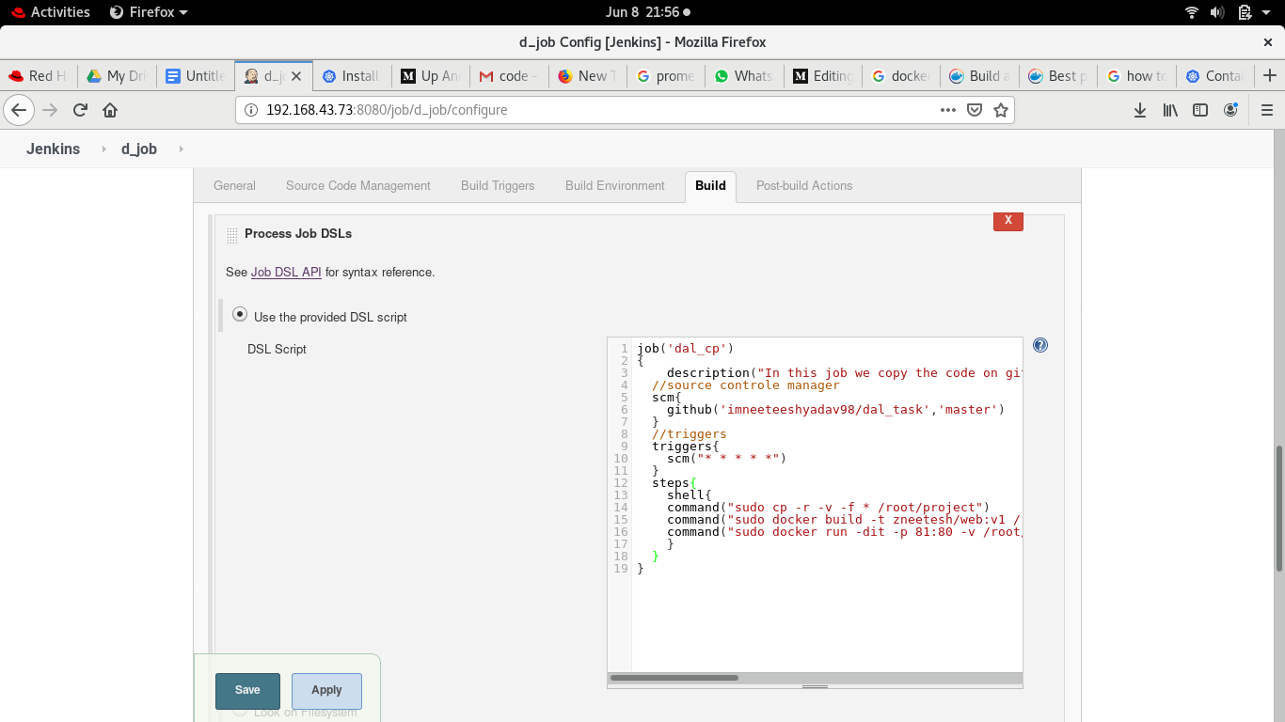Reload the current Jenkins page
This screenshot has width=1285, height=722.
[80, 110]
